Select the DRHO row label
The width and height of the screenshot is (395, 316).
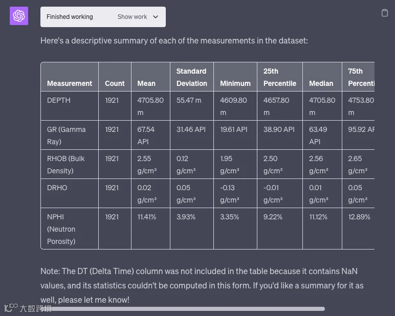tap(57, 188)
